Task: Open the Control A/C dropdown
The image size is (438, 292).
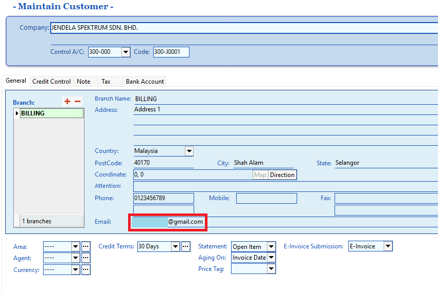Action: 126,52
